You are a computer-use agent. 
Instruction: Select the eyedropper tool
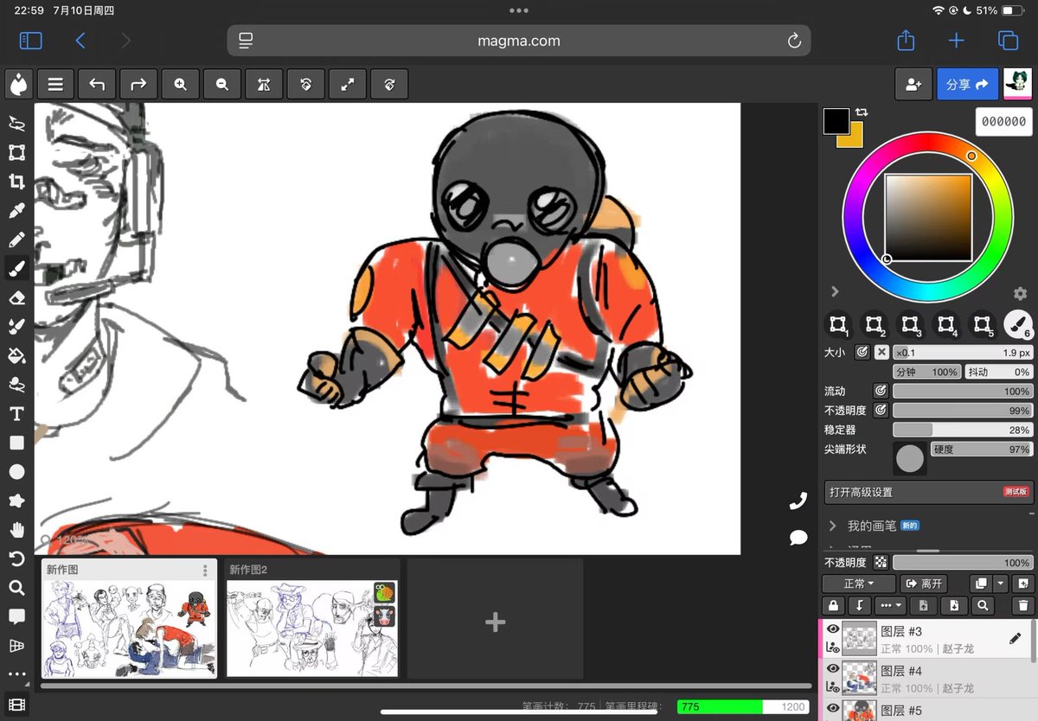(16, 211)
